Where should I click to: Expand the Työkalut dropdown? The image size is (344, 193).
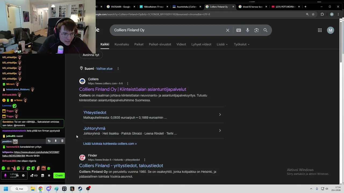pyautogui.click(x=242, y=44)
